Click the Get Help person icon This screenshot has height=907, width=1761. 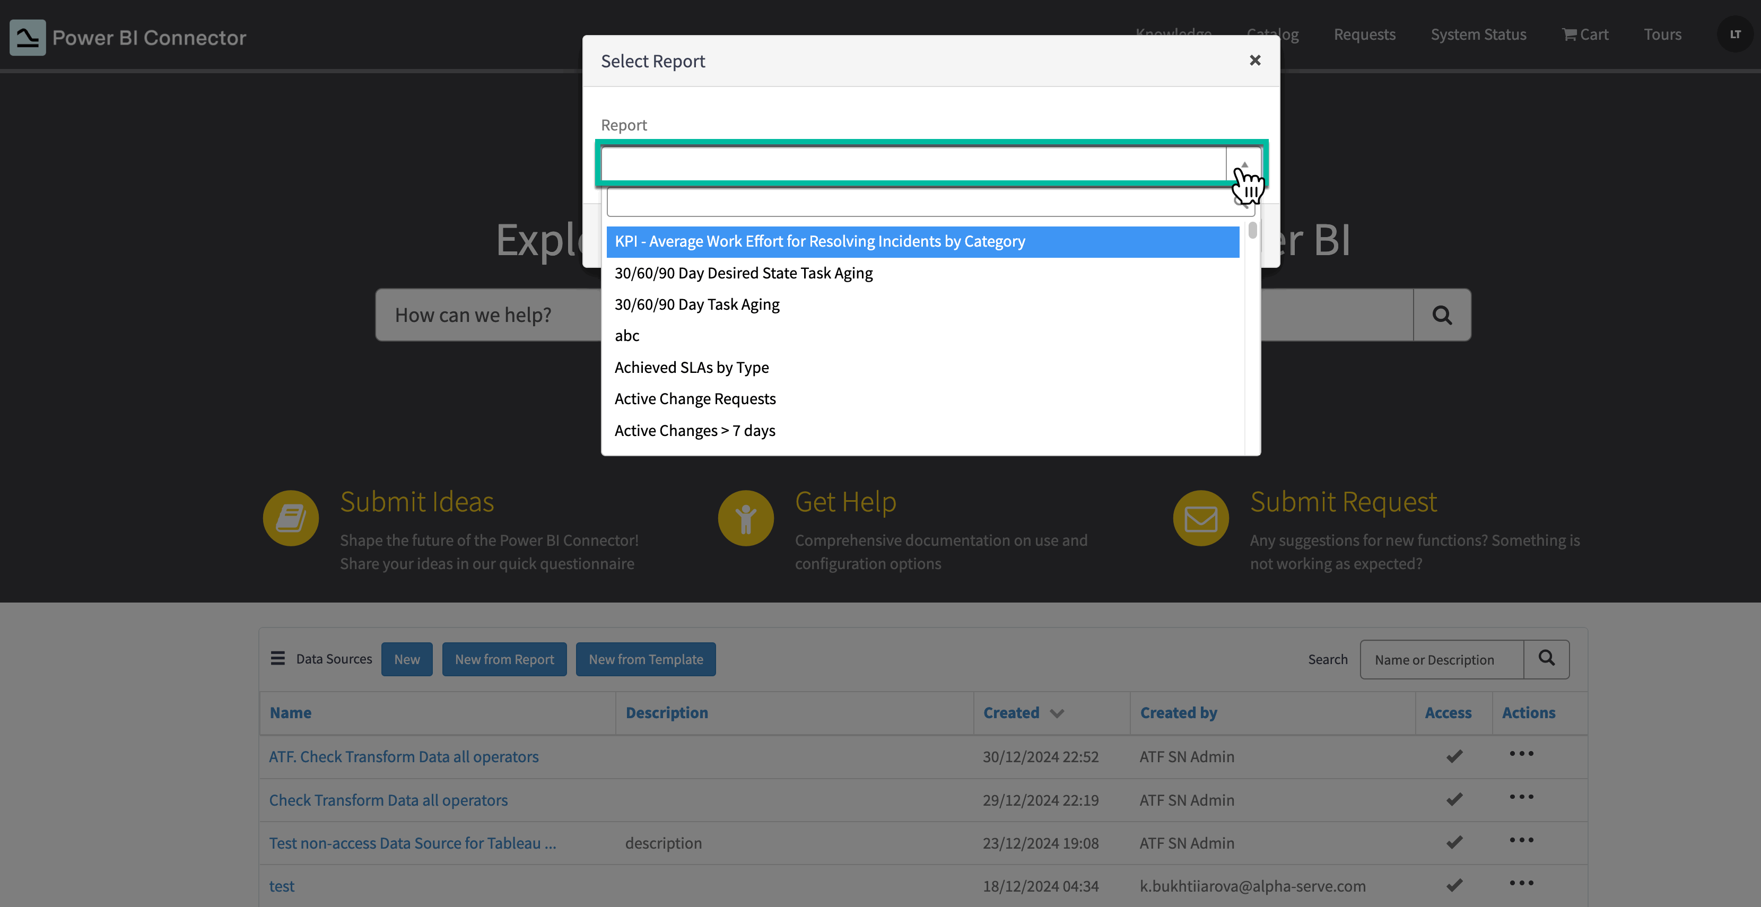pos(745,518)
